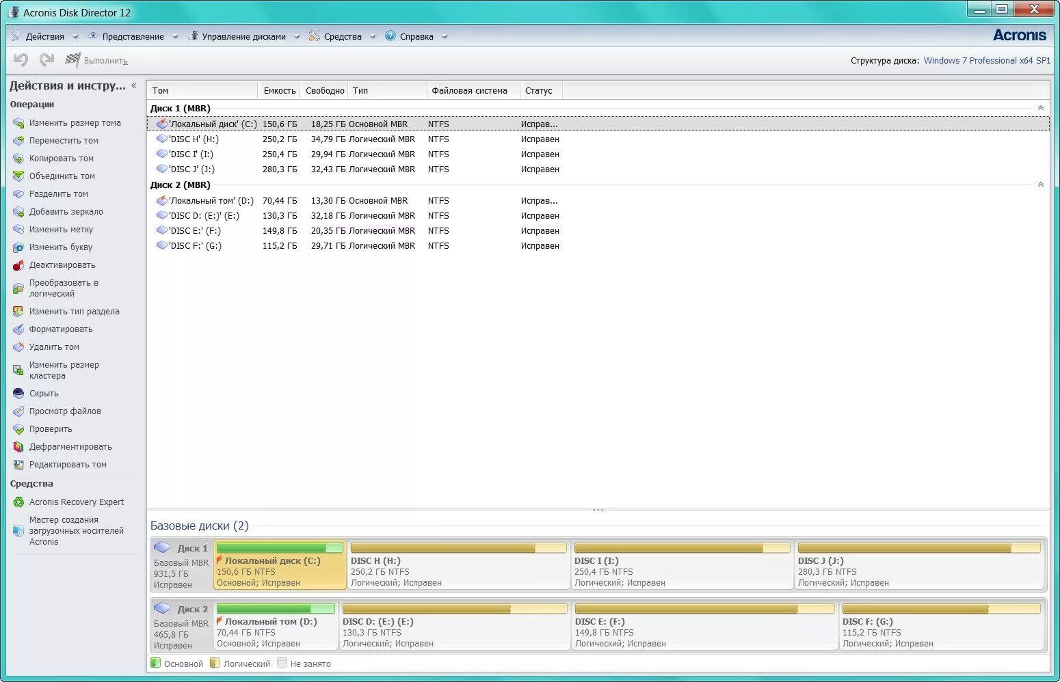The image size is (1060, 682).
Task: Click the Диск 1 disk header tile
Action: point(182,565)
